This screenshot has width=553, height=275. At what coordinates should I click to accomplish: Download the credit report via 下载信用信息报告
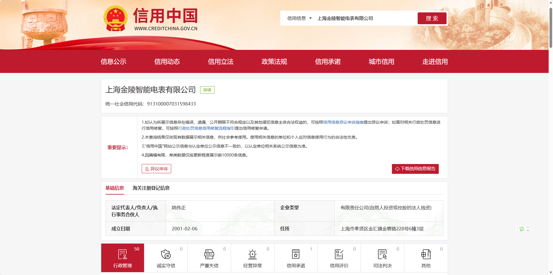click(415, 169)
